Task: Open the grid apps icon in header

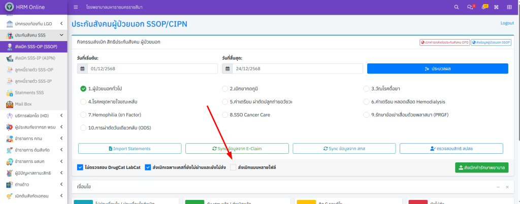Action: [x=509, y=7]
